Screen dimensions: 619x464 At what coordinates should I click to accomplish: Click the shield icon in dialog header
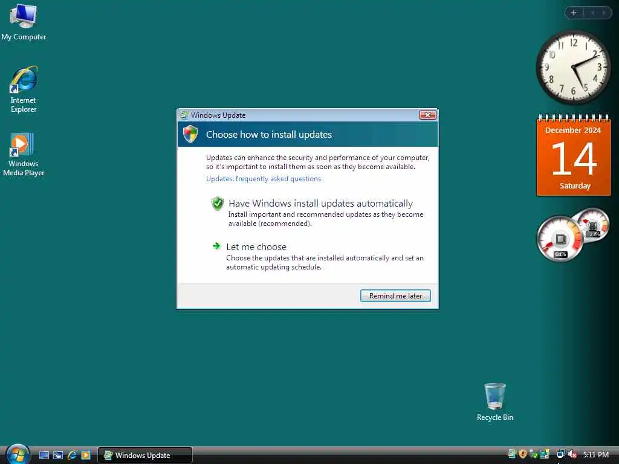click(x=190, y=134)
